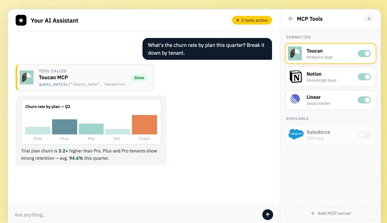Click the Trial axis label under the chart
The width and height of the screenshot is (387, 223).
144,138
